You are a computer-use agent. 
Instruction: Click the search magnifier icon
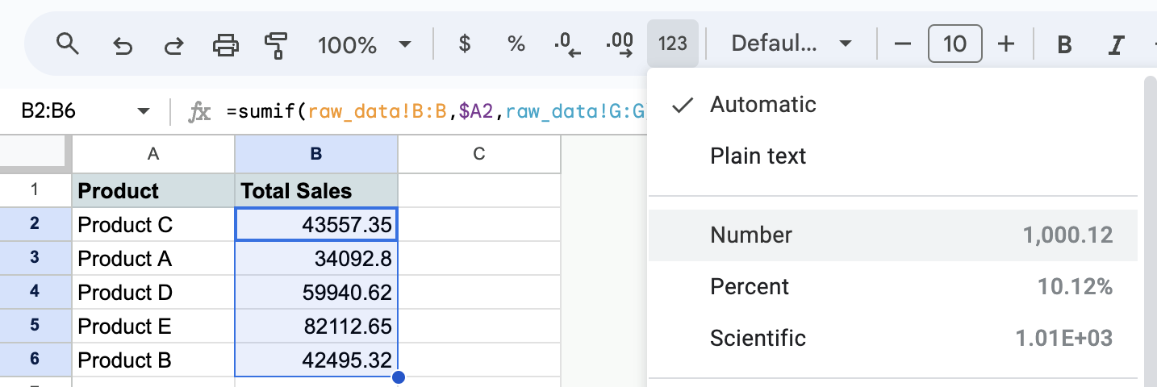tap(67, 44)
